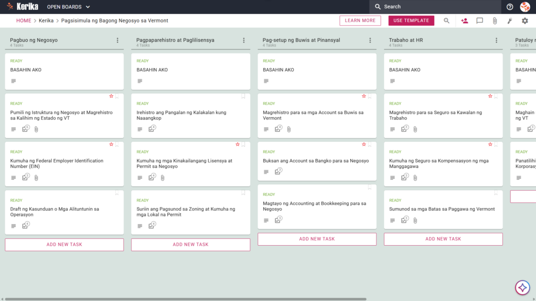
Task: Toggle star on Federal Employer Identification card
Action: click(x=111, y=144)
